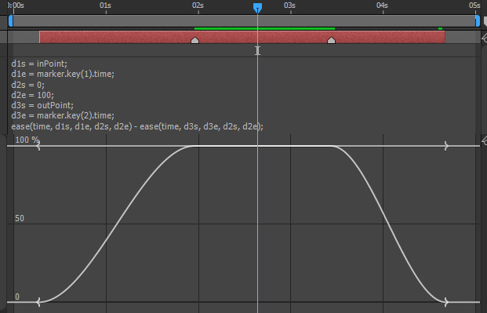Click the work area end handle
Viewport: 487px width, 313px height.
[478, 21]
